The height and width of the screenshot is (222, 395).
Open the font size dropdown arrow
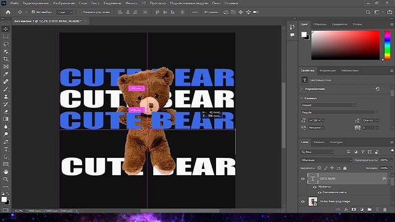323,121
